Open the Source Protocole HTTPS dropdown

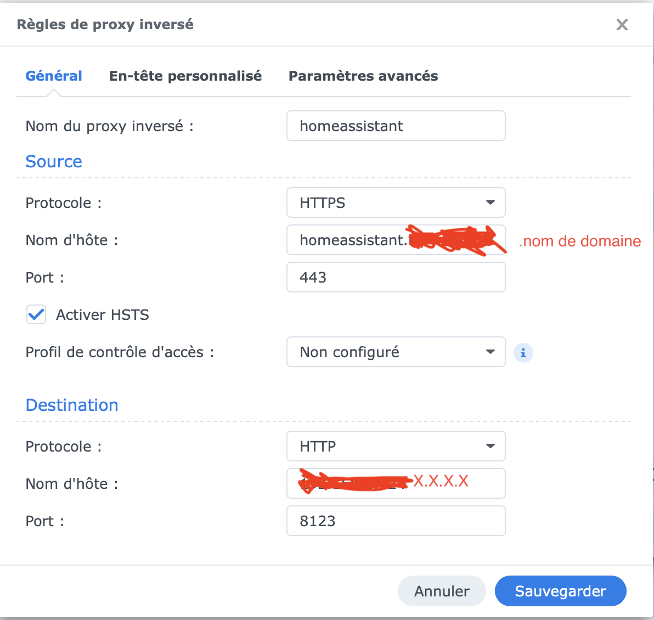click(395, 203)
